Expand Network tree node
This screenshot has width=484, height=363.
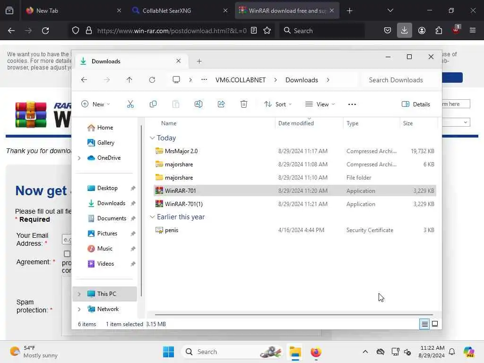pyautogui.click(x=79, y=309)
